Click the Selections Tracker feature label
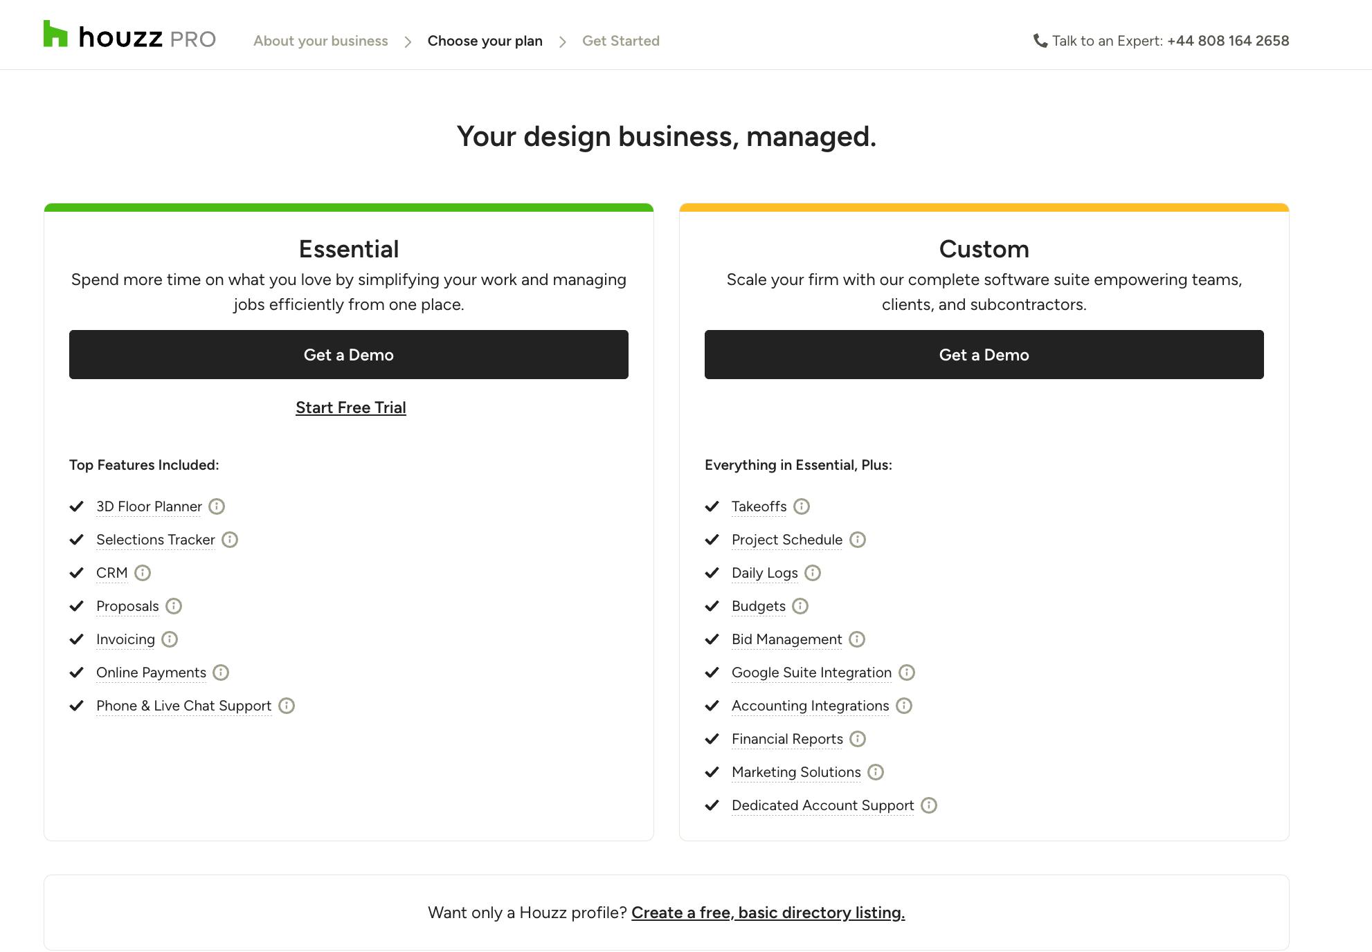Viewport: 1372px width, 952px height. [156, 540]
